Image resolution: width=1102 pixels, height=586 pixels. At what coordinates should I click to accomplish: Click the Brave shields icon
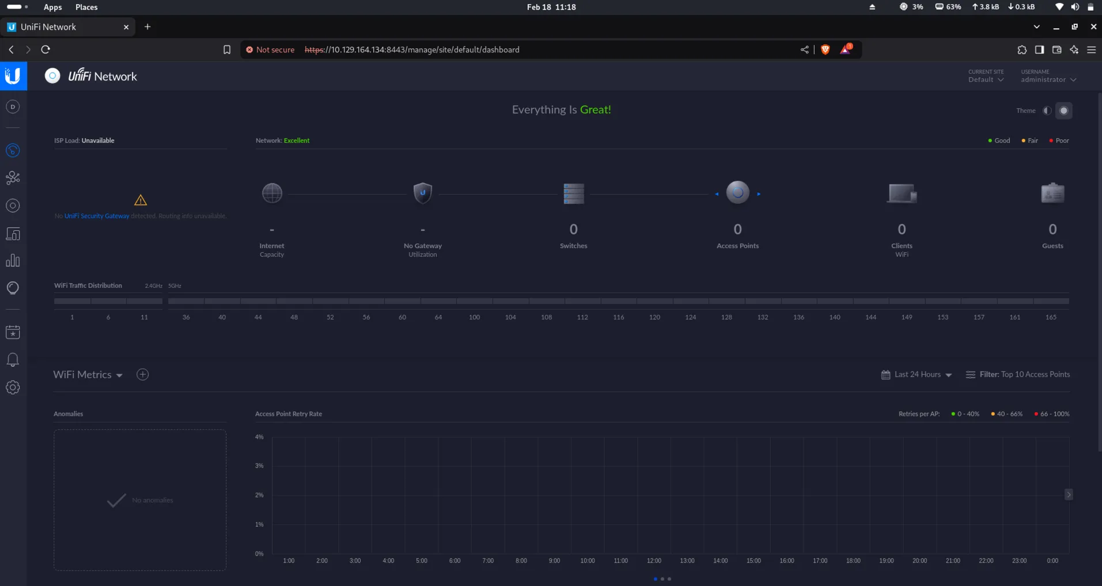pos(825,50)
